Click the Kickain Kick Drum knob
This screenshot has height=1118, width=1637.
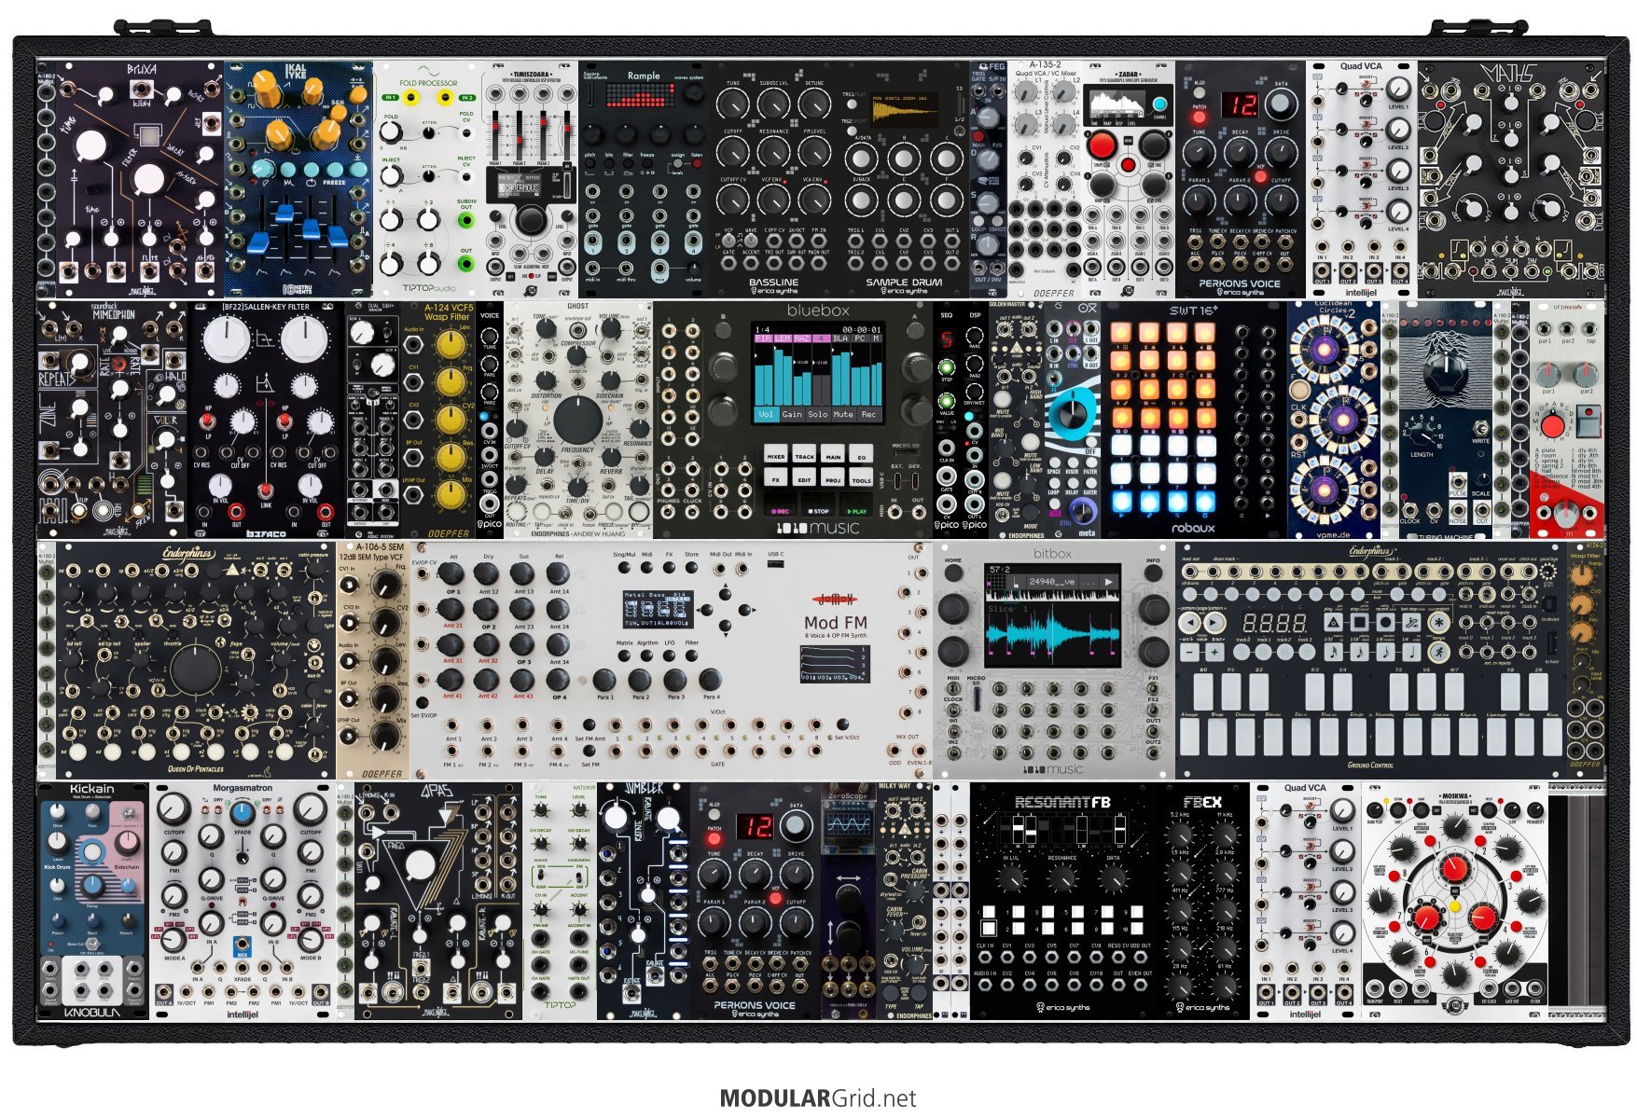57,843
